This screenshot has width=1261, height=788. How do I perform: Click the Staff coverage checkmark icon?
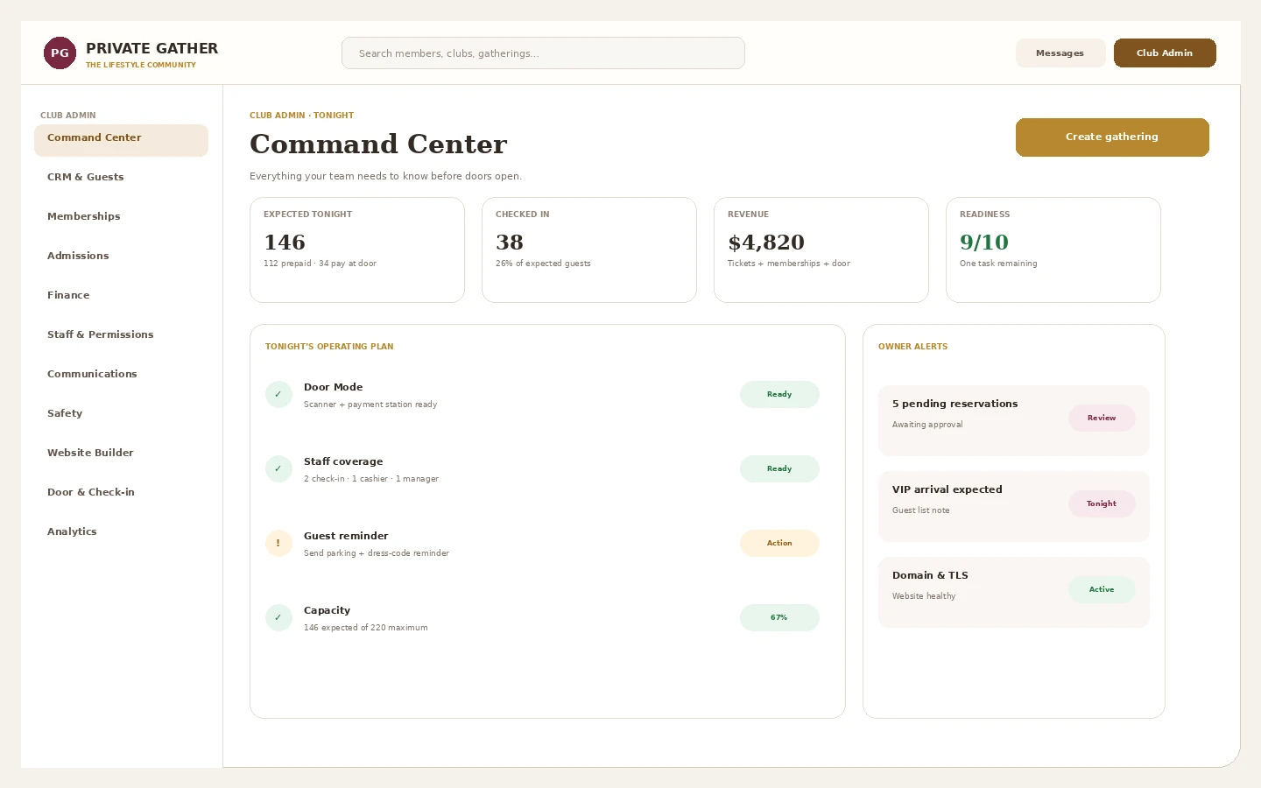278,469
